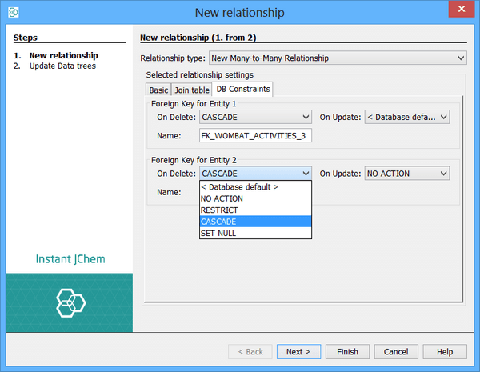
Task: Collapse Entity 2 On Delete dropdown
Action: (255, 173)
